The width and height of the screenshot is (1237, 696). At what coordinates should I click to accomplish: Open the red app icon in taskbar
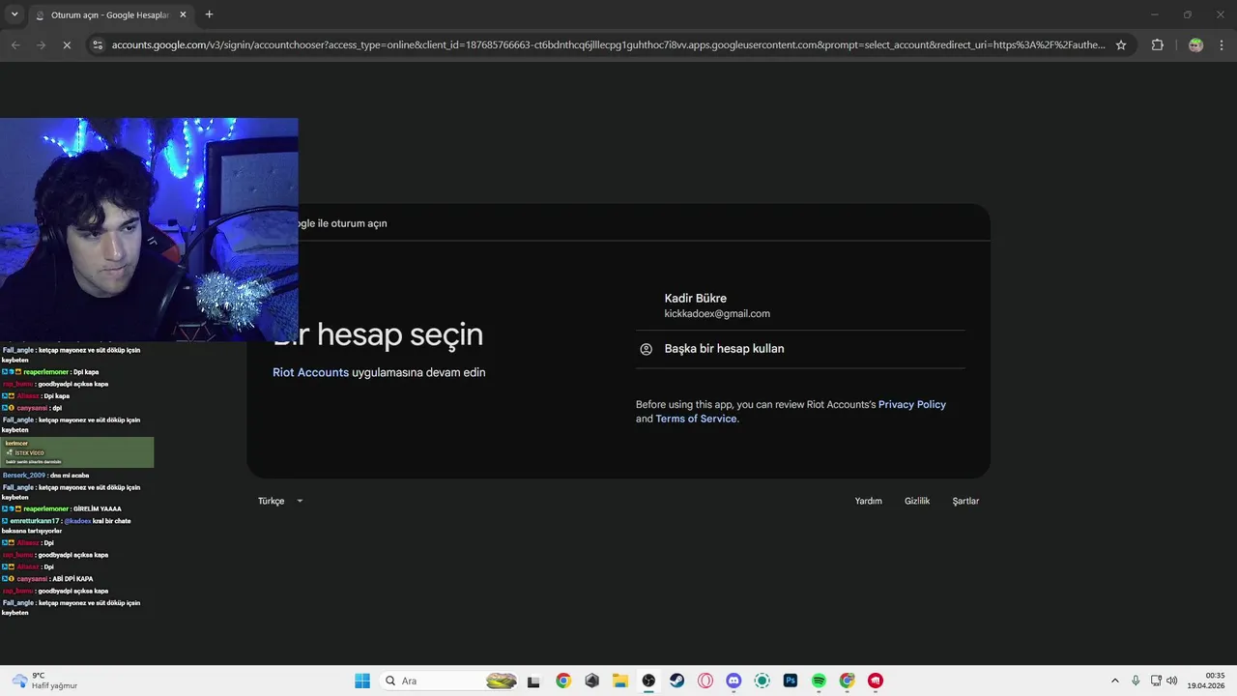coord(876,681)
